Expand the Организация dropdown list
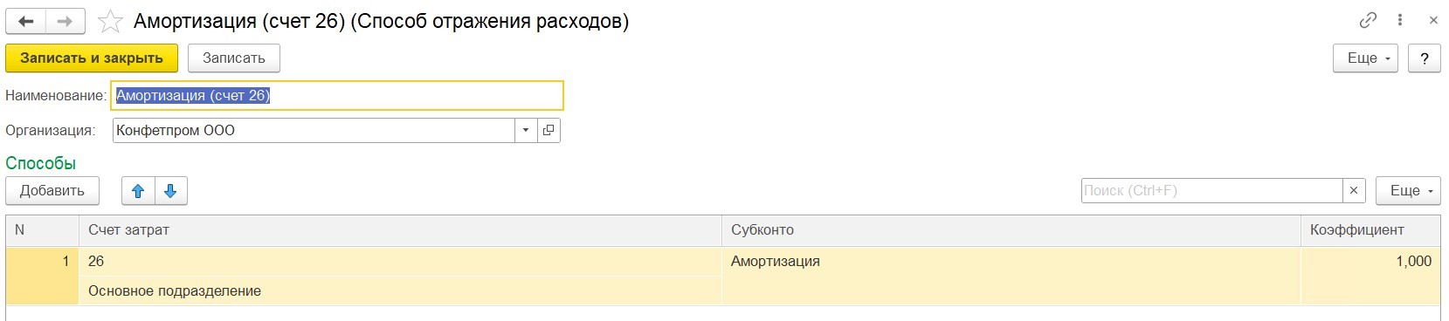This screenshot has height=321, width=1449. tap(526, 131)
